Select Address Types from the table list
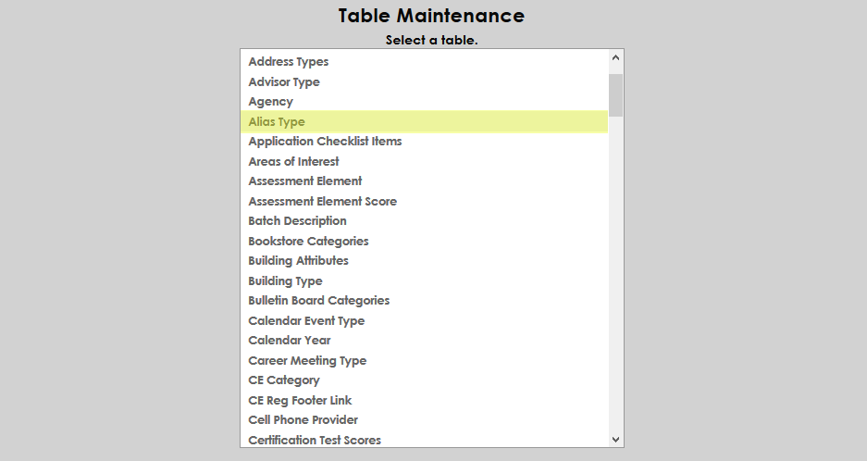This screenshot has width=867, height=461. click(288, 62)
